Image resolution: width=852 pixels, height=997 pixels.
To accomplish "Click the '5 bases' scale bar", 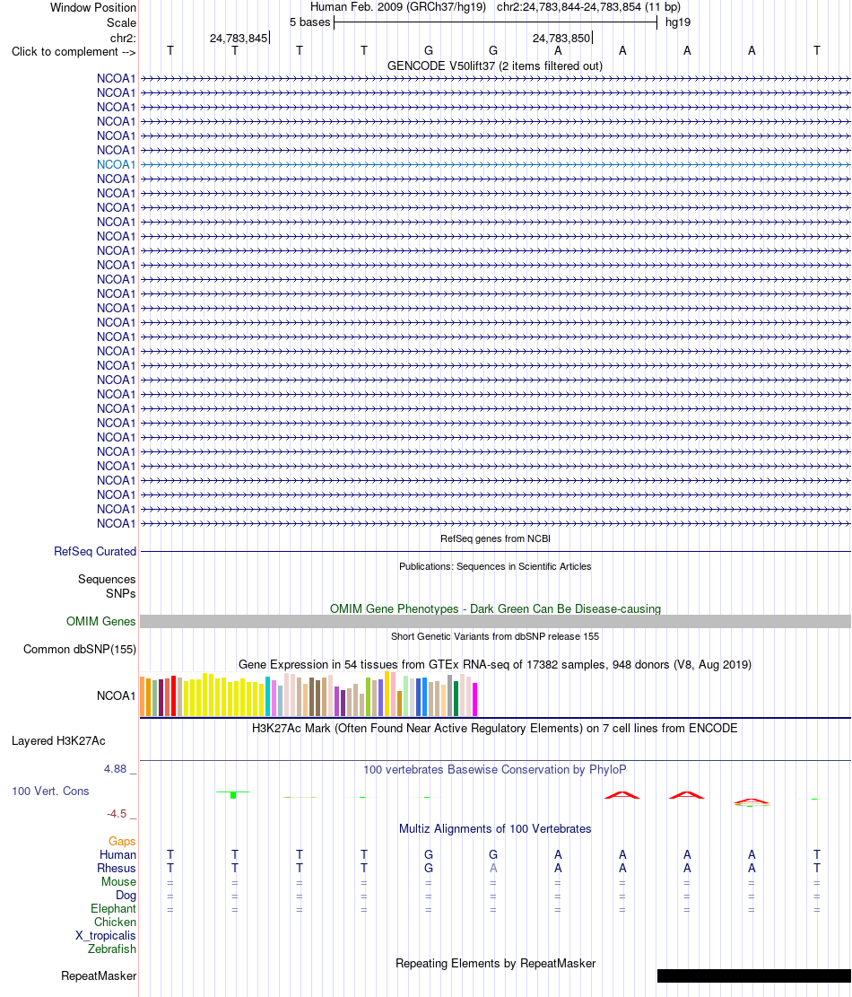I will 495,22.
